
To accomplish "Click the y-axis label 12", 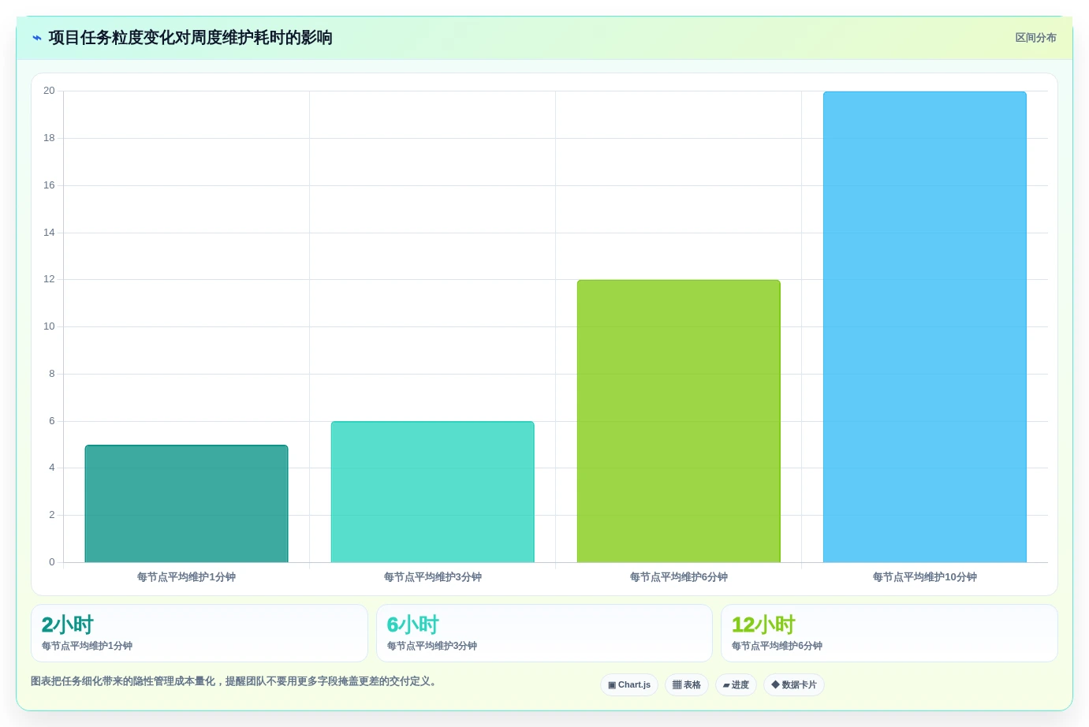I will [49, 279].
